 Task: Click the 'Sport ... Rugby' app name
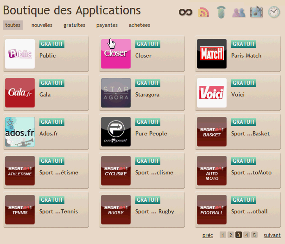(155, 212)
